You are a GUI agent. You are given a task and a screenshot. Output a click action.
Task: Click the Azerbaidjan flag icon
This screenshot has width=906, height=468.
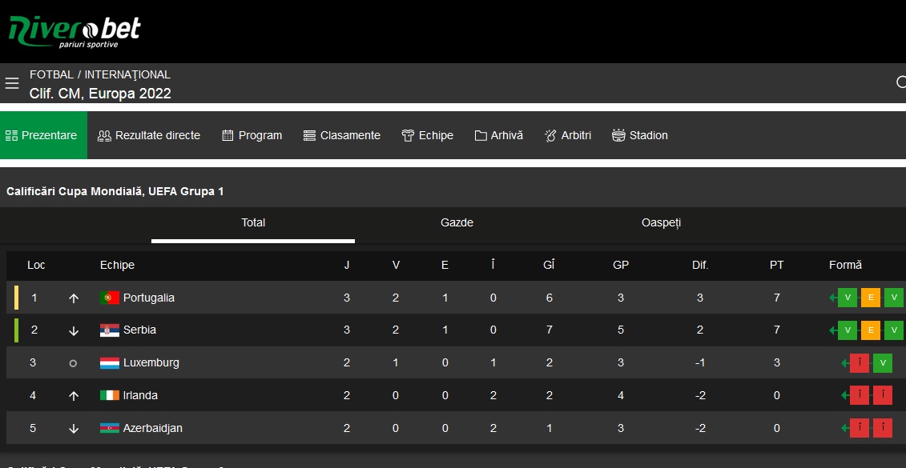pyautogui.click(x=110, y=428)
